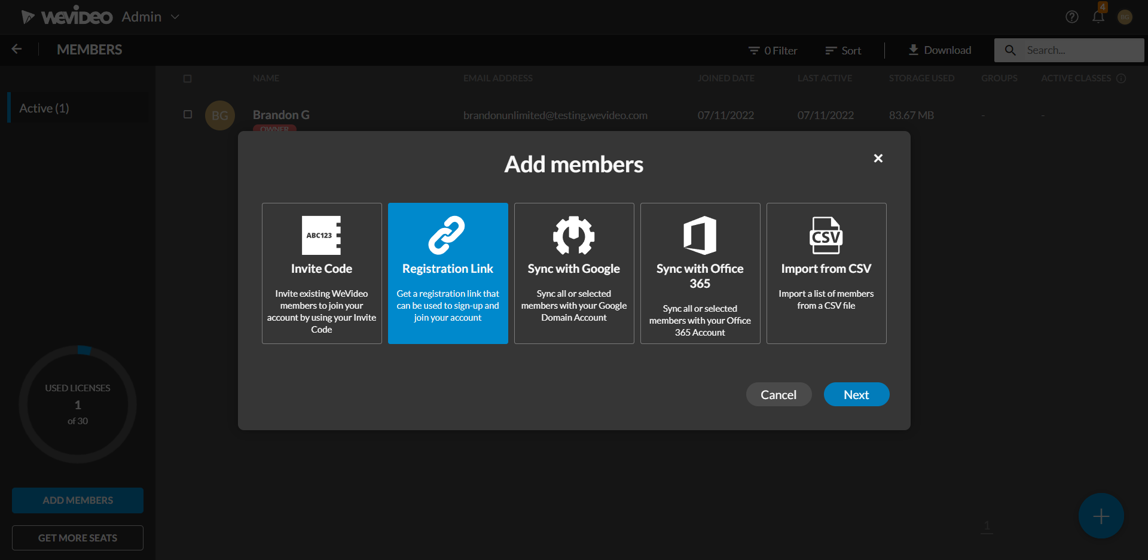Click the Office 365 logo icon
The width and height of the screenshot is (1148, 560).
coord(700,235)
